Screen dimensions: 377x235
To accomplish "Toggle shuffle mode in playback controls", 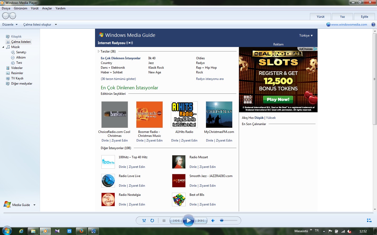I will tap(144, 221).
